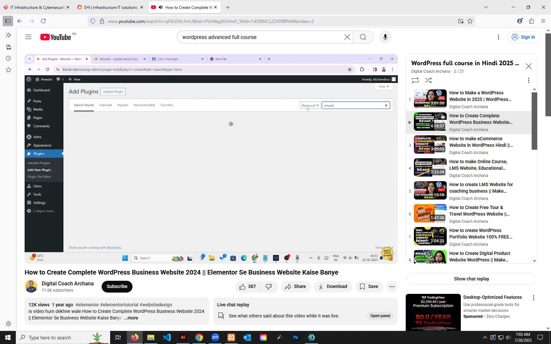Viewport: 551px width, 344px height.
Task: Open Photoshop from the taskbar
Action: pos(296,337)
